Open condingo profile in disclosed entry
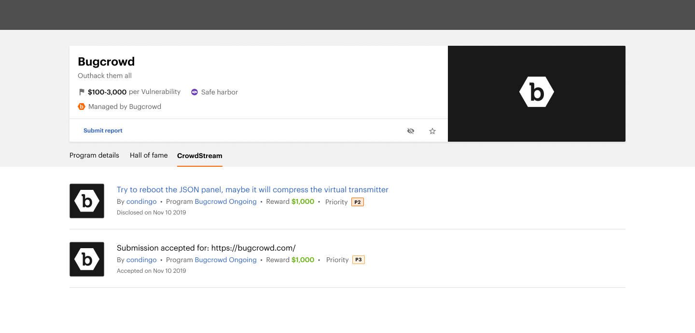Viewport: 695px width, 333px height. [x=141, y=202]
